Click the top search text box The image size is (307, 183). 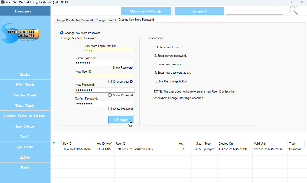coord(254,11)
